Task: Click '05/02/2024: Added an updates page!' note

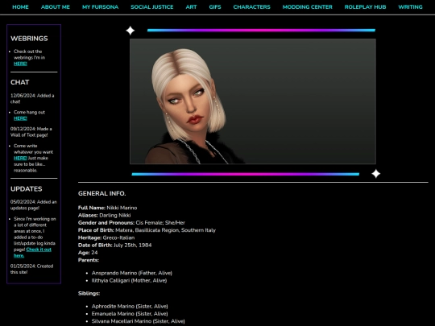Action: (x=34, y=205)
